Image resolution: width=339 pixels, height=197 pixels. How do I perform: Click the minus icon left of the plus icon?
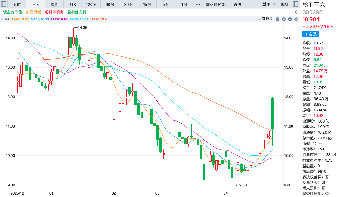pos(278,19)
